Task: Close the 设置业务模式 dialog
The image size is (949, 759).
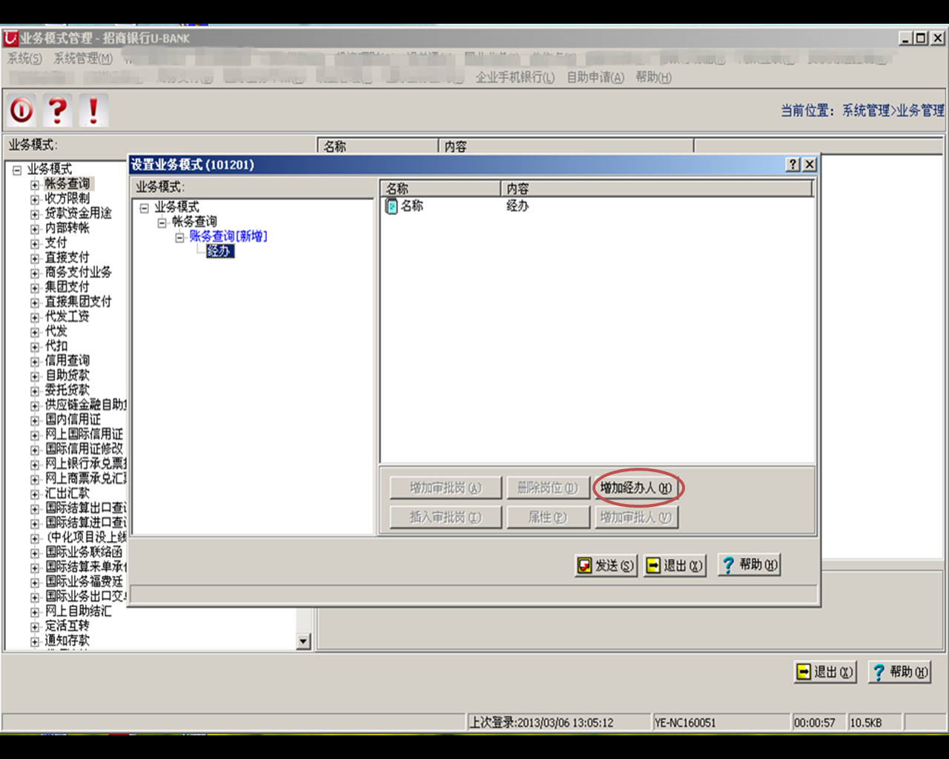Action: pyautogui.click(x=810, y=165)
